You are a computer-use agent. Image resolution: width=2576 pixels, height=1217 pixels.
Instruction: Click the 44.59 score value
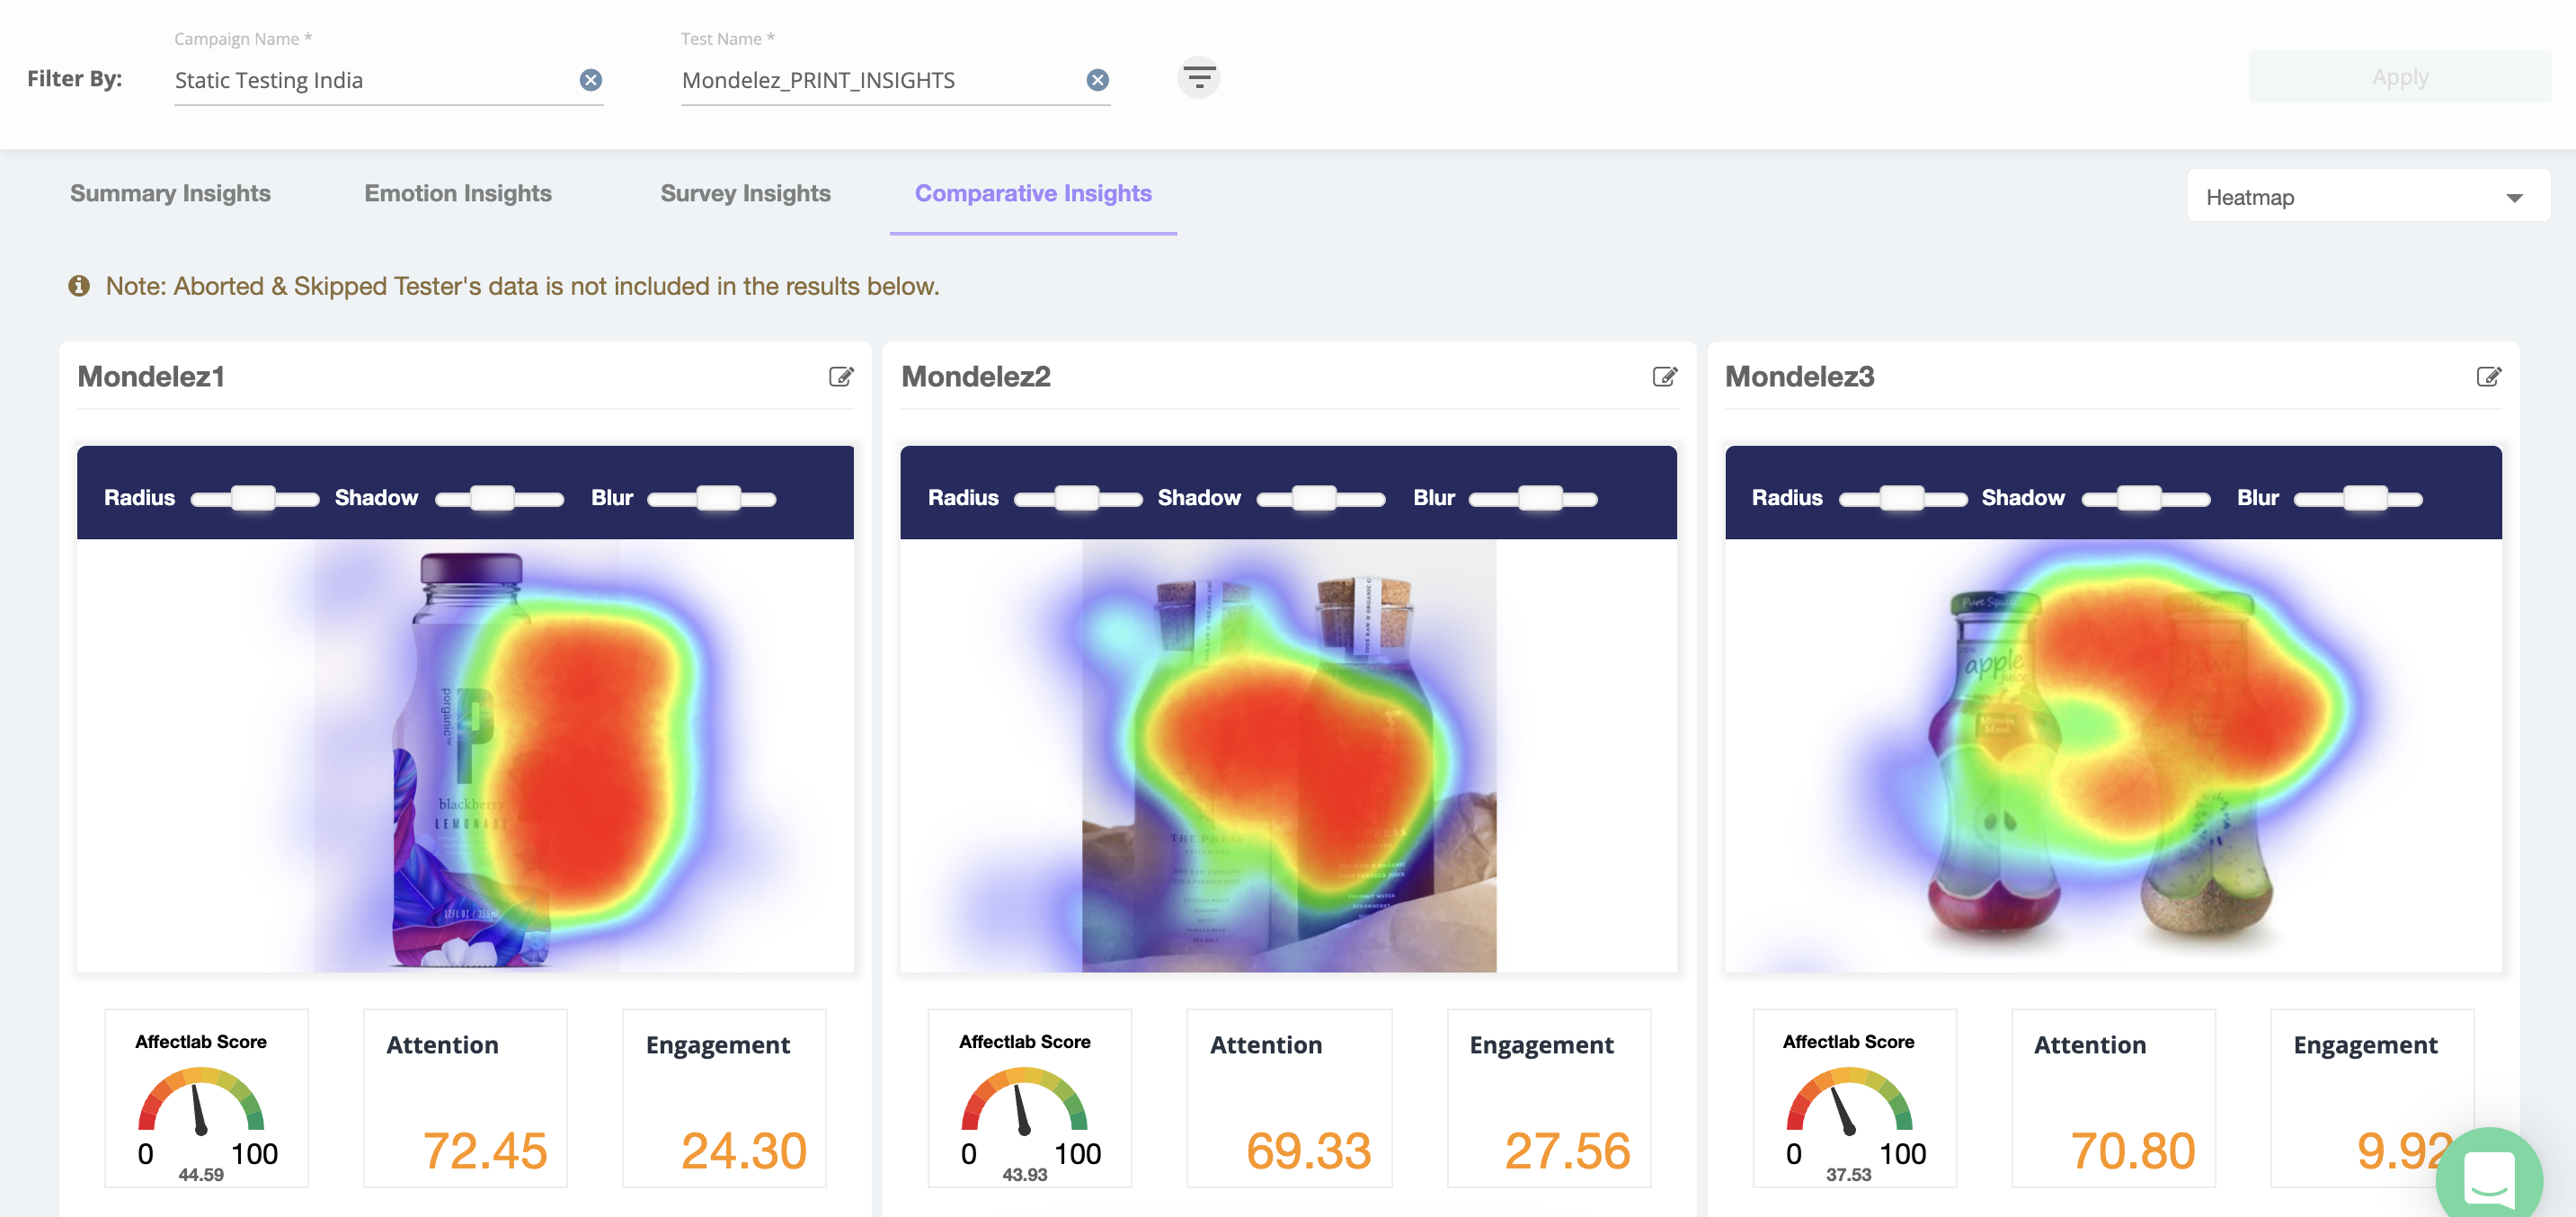click(201, 1175)
